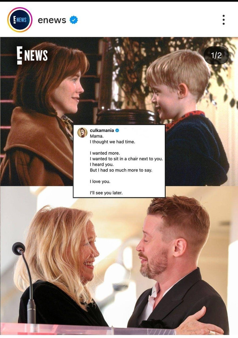Click the "chair next to you" caption line
This screenshot has width=238, height=338.
pyautogui.click(x=126, y=159)
